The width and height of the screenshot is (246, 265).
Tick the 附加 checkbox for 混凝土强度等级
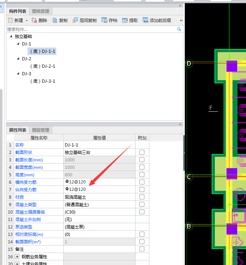pyautogui.click(x=142, y=212)
